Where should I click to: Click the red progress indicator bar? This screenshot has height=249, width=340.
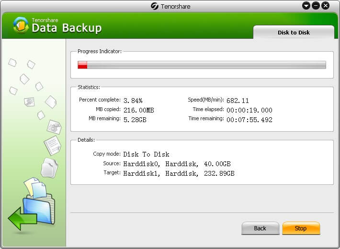[82, 65]
